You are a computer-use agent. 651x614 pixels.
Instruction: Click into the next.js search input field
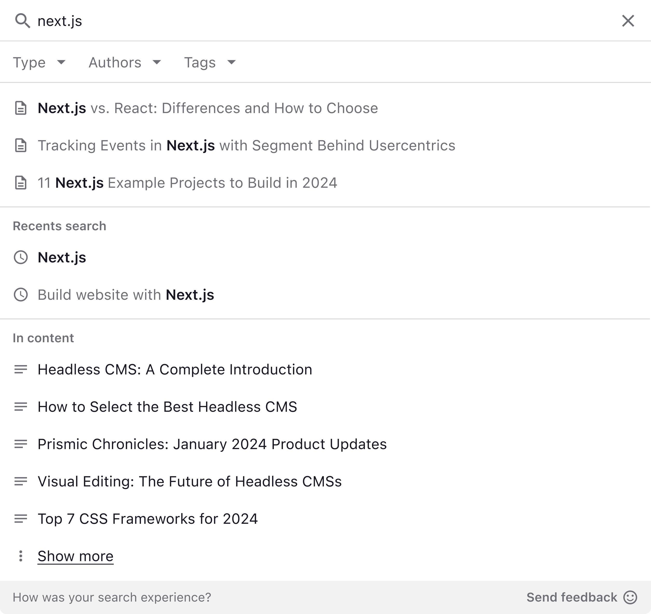point(295,21)
